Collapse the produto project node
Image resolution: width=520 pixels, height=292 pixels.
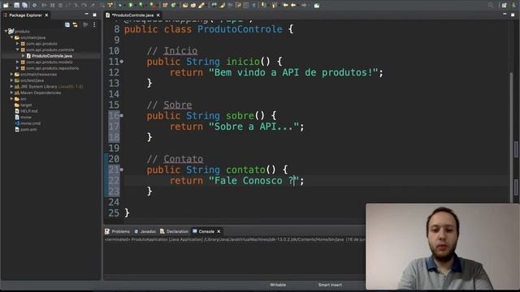(6, 31)
